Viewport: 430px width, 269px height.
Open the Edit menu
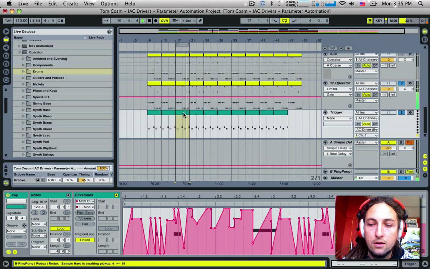click(52, 4)
